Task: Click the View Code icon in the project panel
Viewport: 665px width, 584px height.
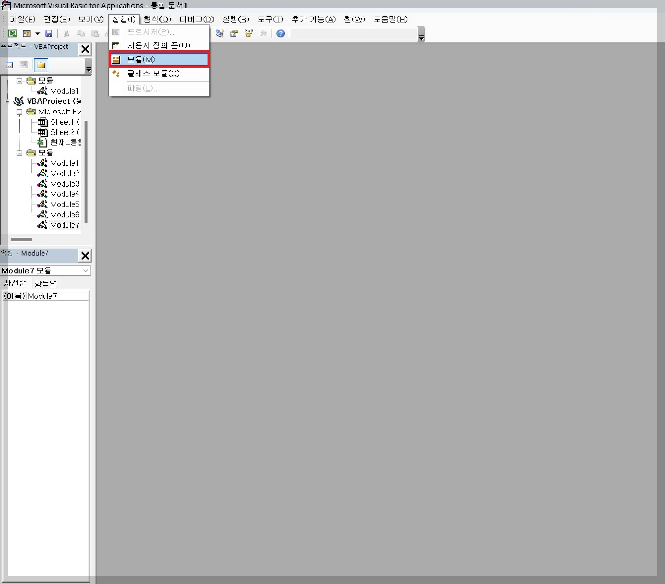Action: (9, 65)
